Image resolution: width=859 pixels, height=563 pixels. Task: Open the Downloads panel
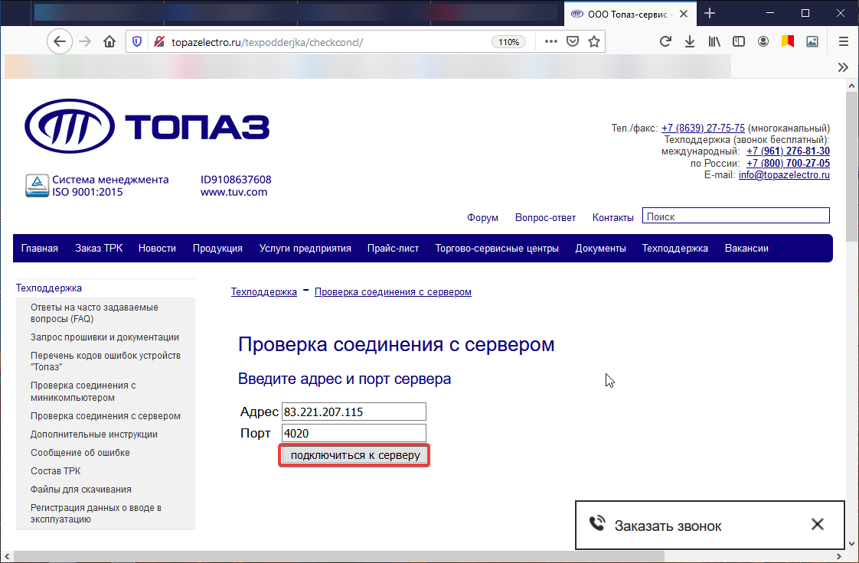[690, 41]
